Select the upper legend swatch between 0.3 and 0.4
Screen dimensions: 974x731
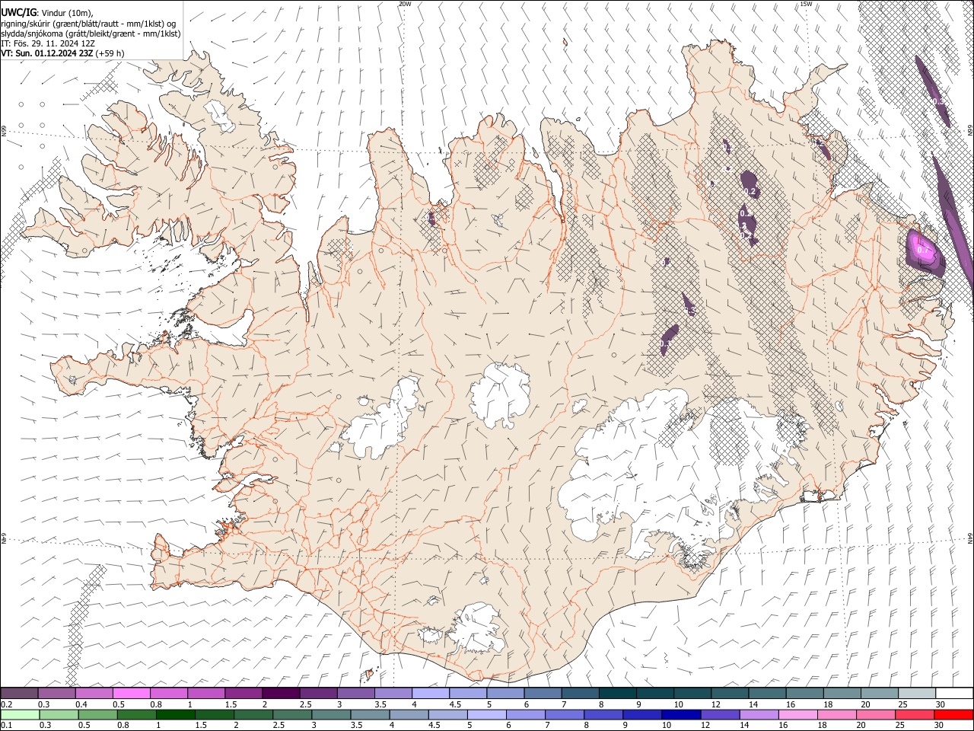coord(56,693)
